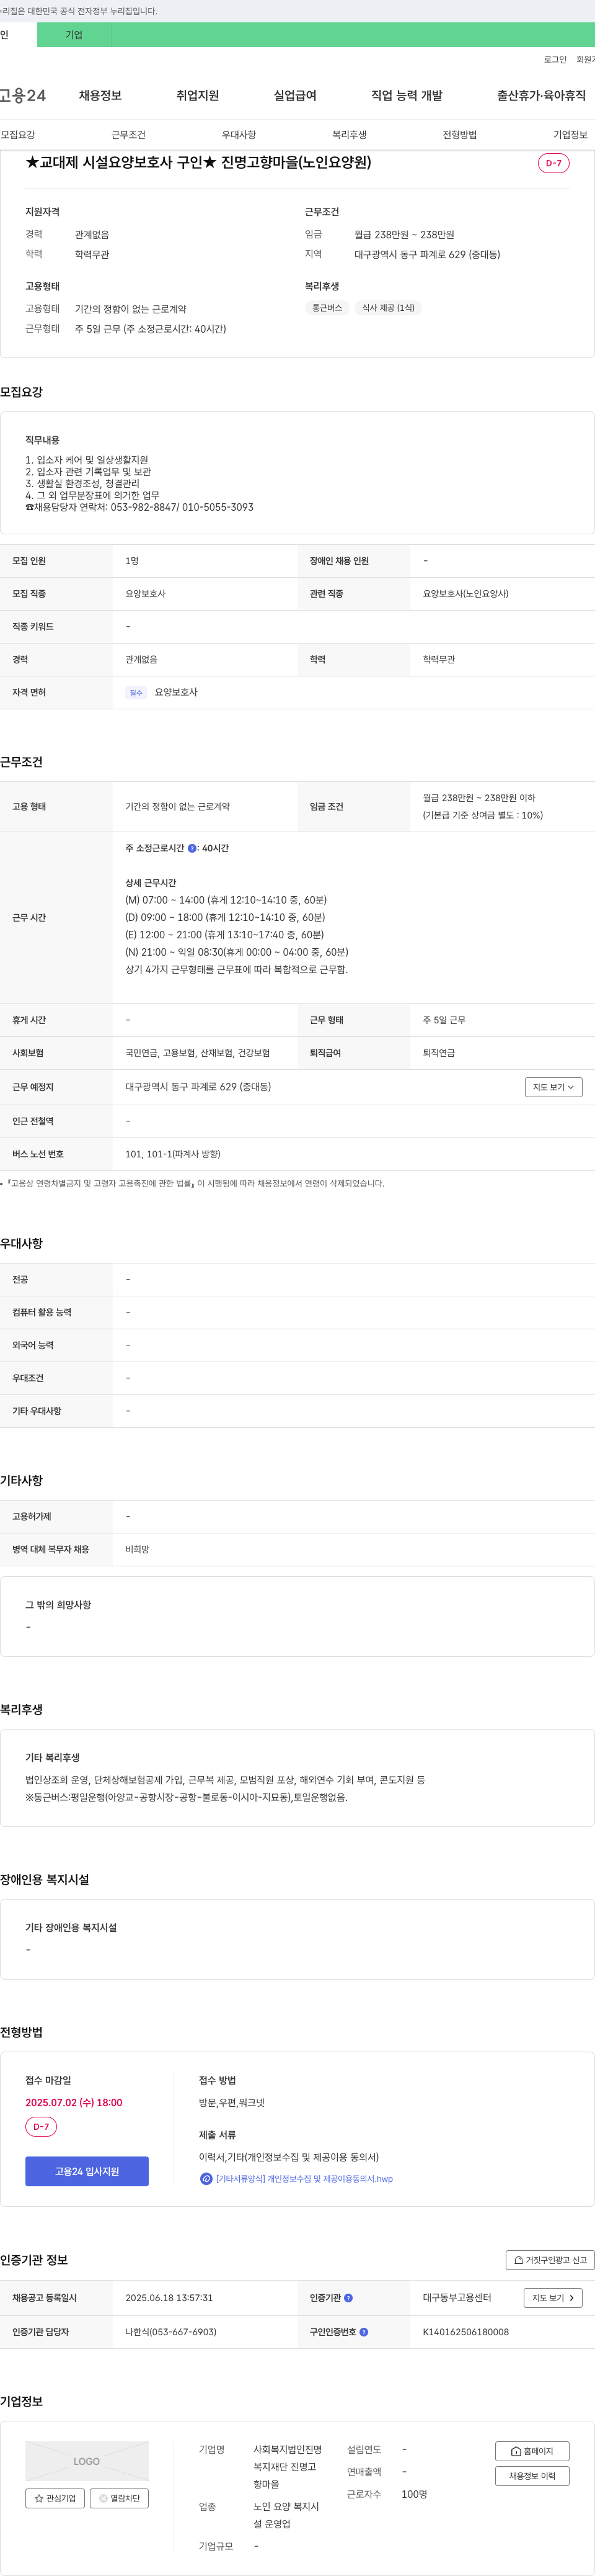
Task: Open 취업지원 main menu
Action: (198, 96)
